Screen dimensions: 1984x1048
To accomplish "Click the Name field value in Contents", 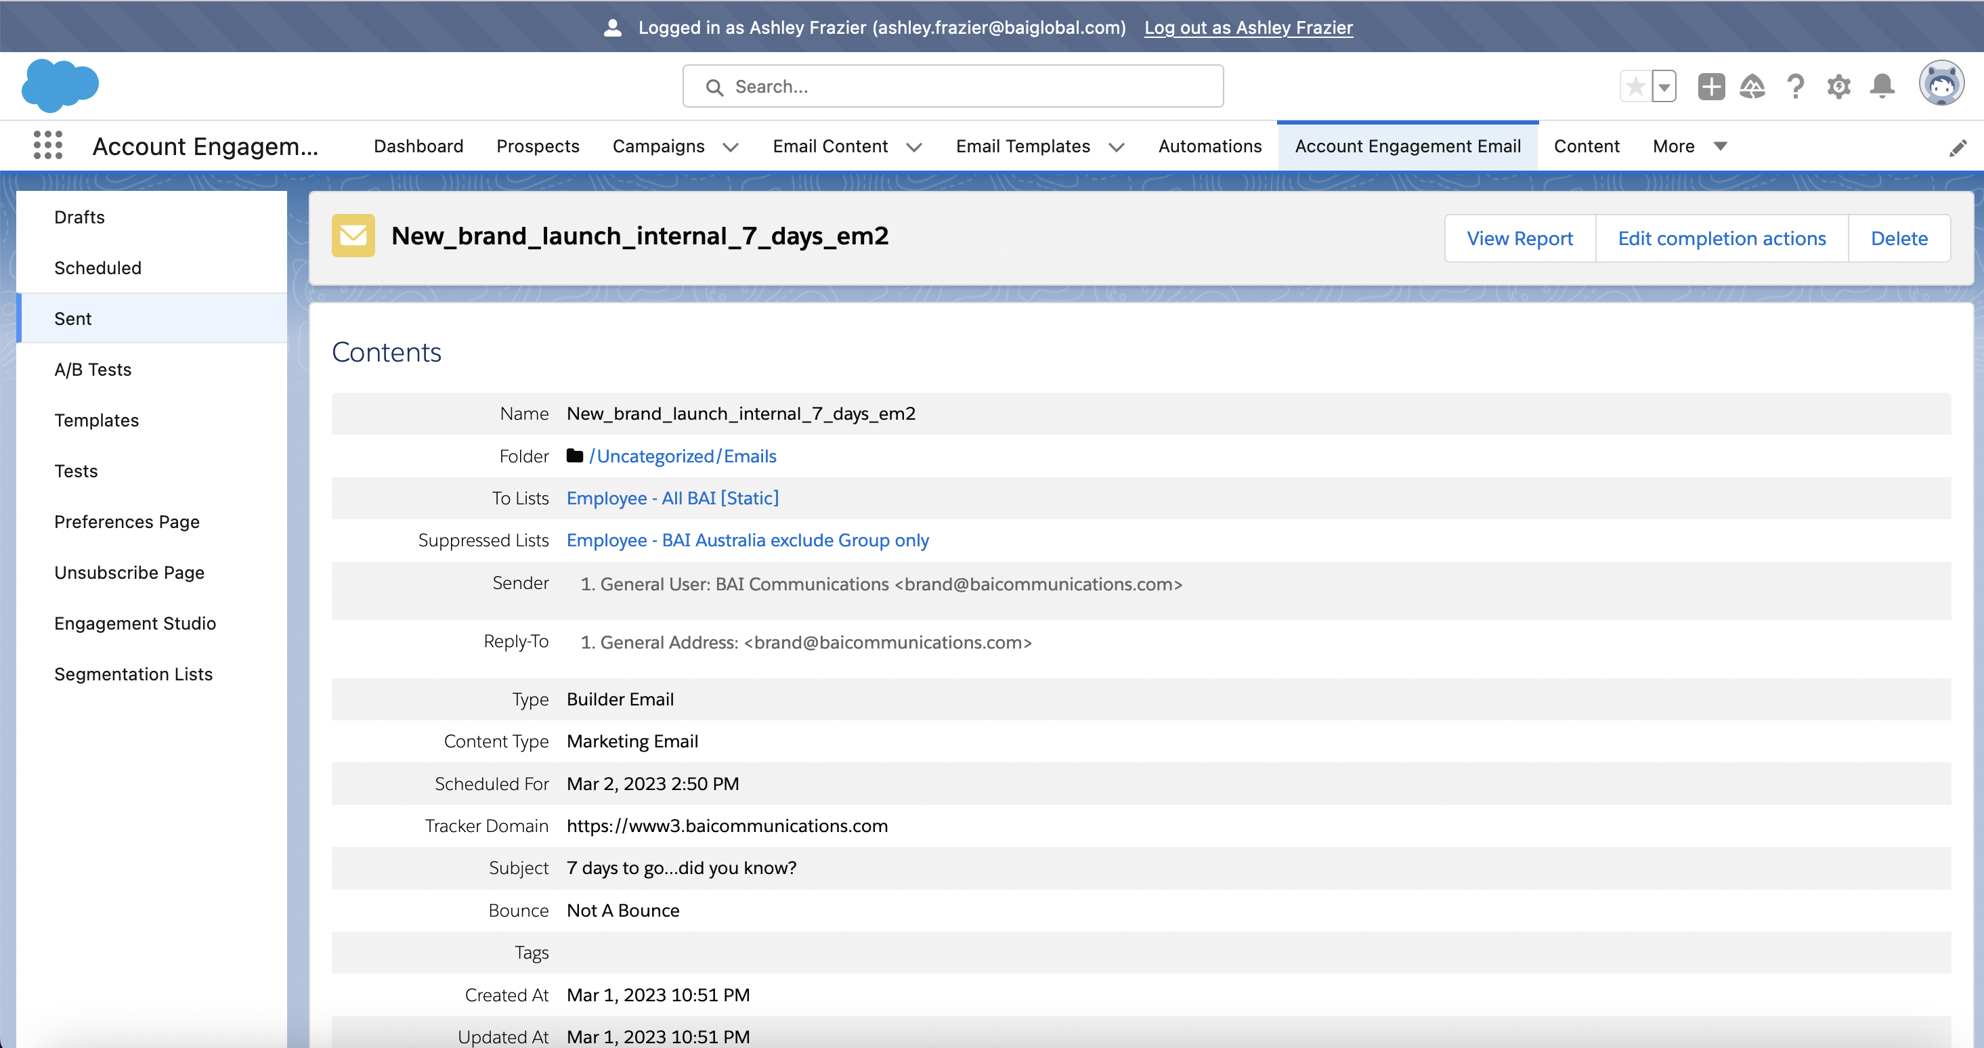I will pos(741,414).
